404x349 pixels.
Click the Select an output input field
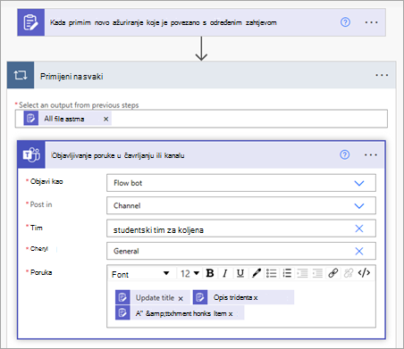pyautogui.click(x=201, y=119)
